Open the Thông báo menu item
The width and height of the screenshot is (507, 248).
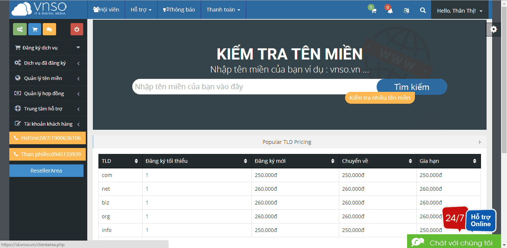point(179,10)
